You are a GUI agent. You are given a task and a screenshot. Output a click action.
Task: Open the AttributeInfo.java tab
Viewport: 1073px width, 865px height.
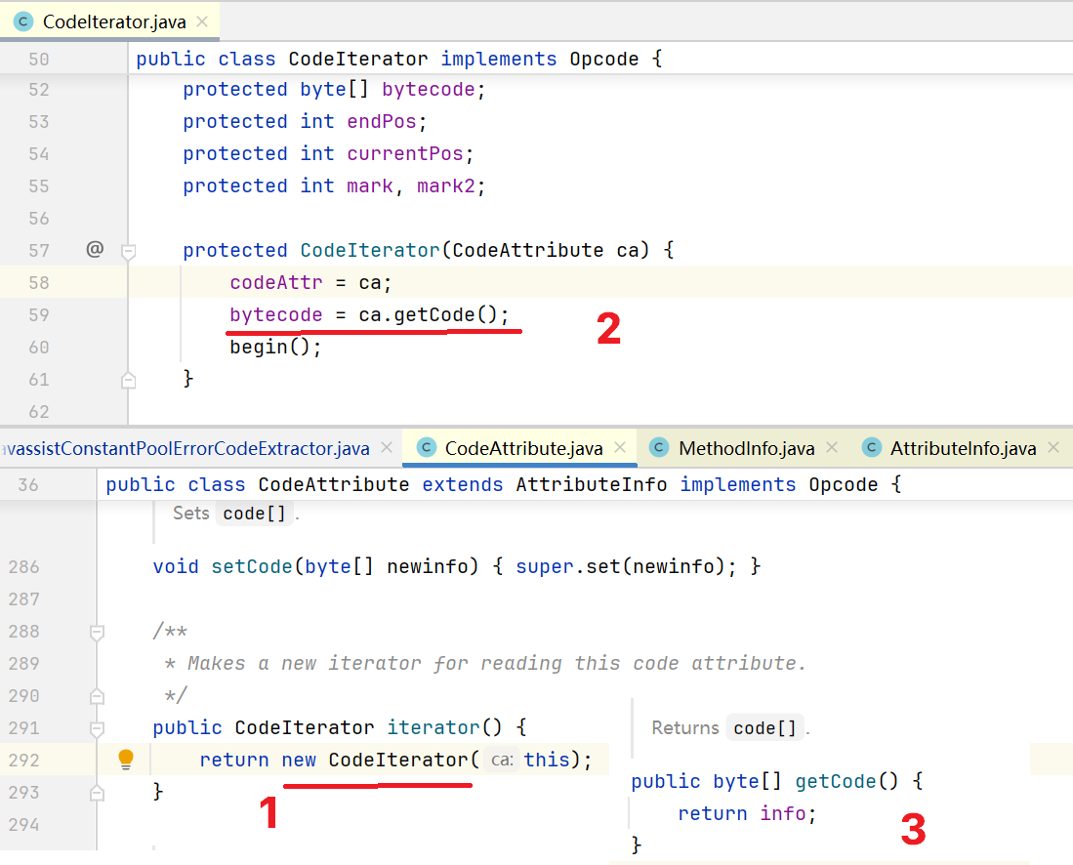point(963,448)
